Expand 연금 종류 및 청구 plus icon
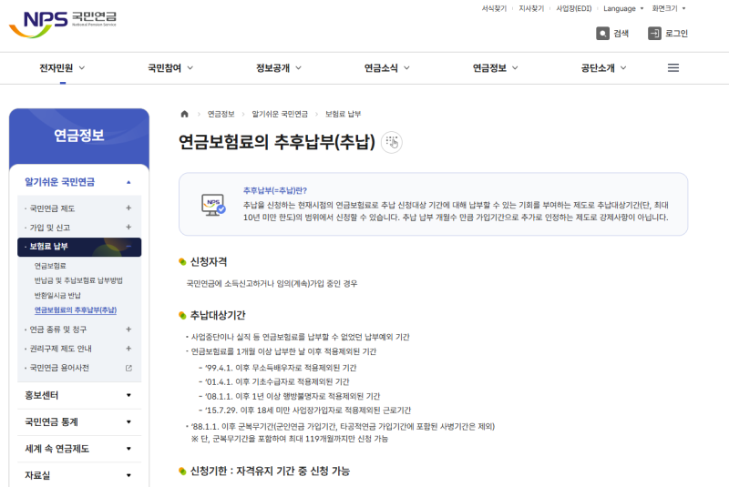 [x=128, y=330]
